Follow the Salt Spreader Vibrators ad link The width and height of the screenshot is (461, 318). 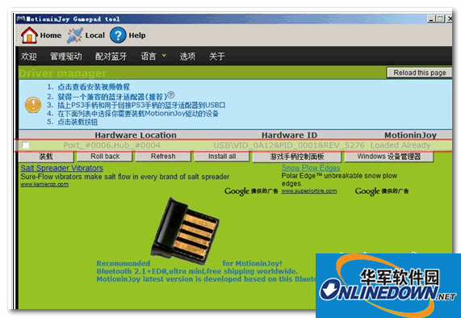(61, 168)
